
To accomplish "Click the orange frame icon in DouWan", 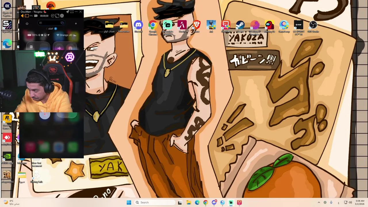I will tap(27, 16).
